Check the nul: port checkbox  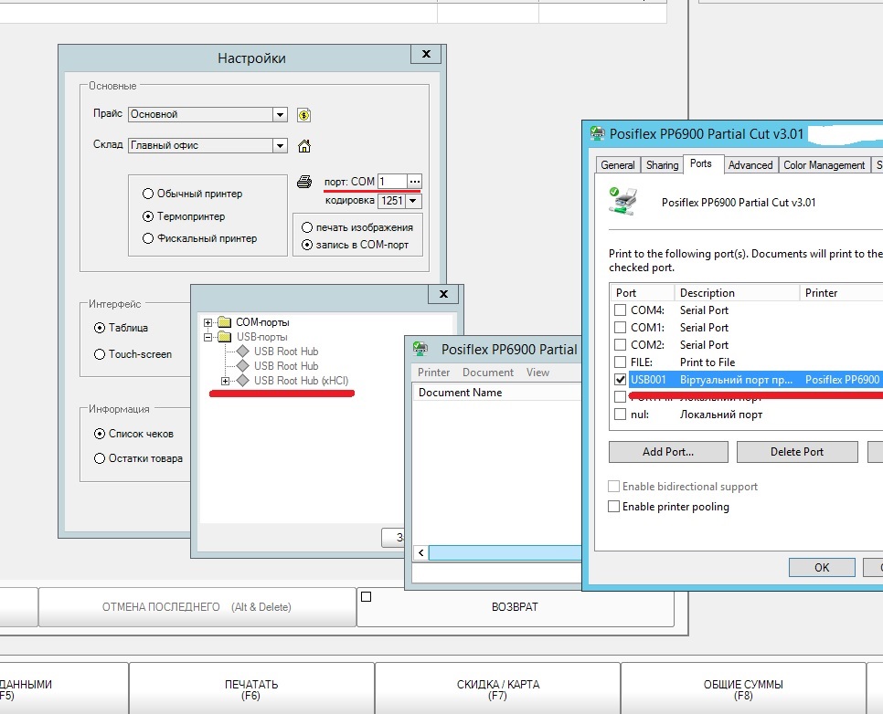click(620, 415)
